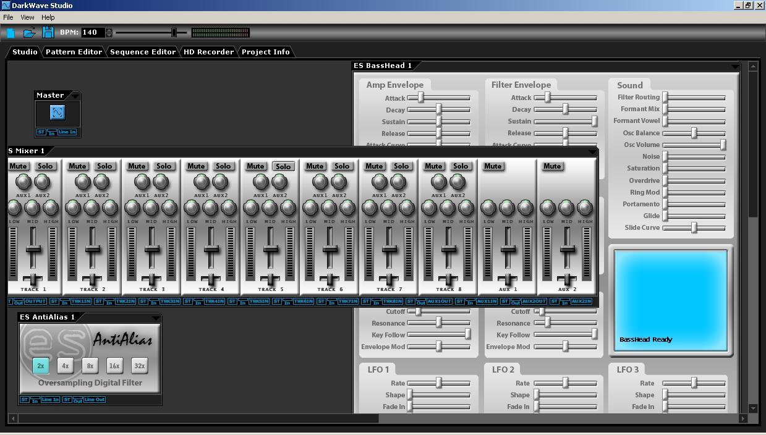Collapse the ES AntiAlias 1 module

157,316
